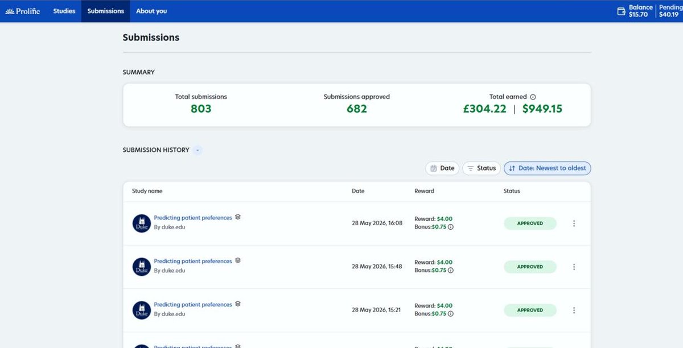Change sort order Date: Newest to oldest
683x348 pixels.
(548, 168)
